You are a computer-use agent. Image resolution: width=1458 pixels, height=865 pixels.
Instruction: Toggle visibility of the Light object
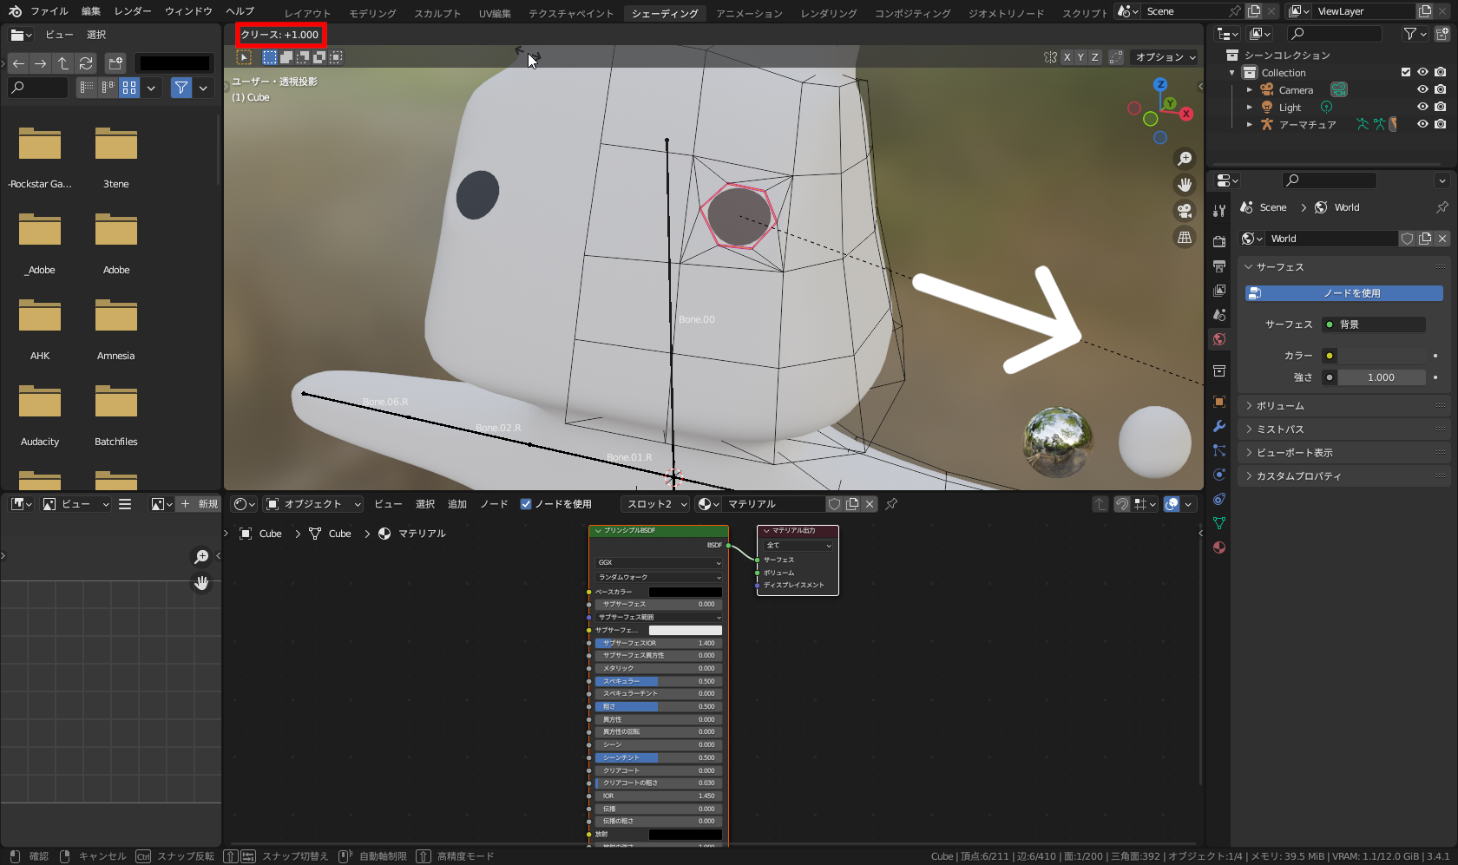[x=1422, y=107]
